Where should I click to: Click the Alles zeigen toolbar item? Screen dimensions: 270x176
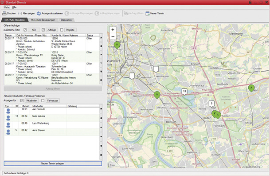pos(26,13)
